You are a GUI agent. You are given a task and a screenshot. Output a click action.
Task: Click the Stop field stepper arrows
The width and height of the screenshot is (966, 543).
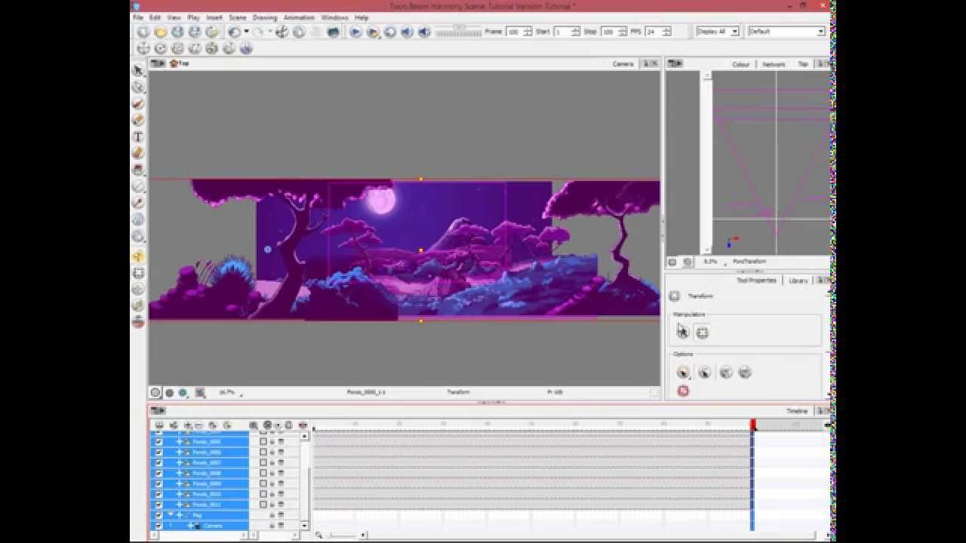(623, 32)
